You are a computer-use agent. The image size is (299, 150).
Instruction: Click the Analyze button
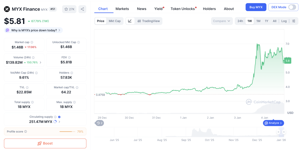coord(273,123)
